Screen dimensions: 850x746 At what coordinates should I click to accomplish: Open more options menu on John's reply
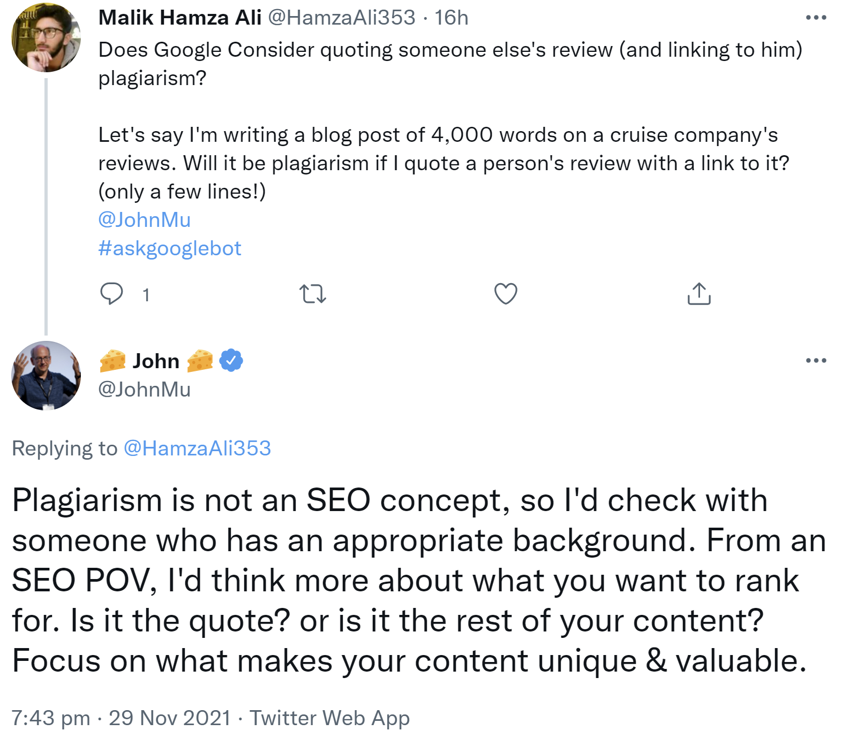tap(816, 360)
